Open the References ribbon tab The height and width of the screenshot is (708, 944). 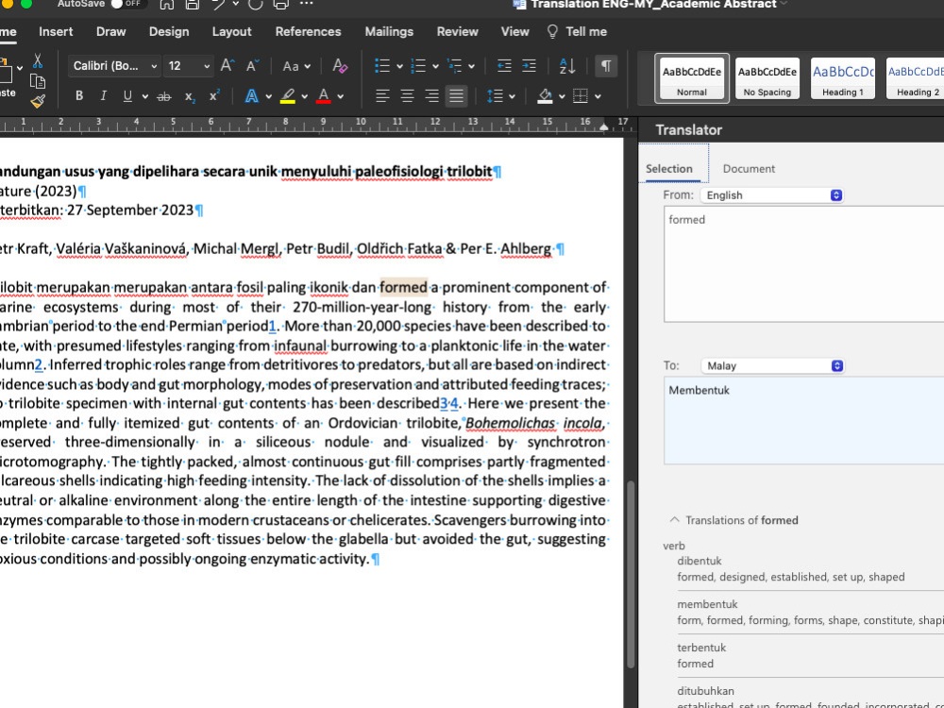[308, 31]
